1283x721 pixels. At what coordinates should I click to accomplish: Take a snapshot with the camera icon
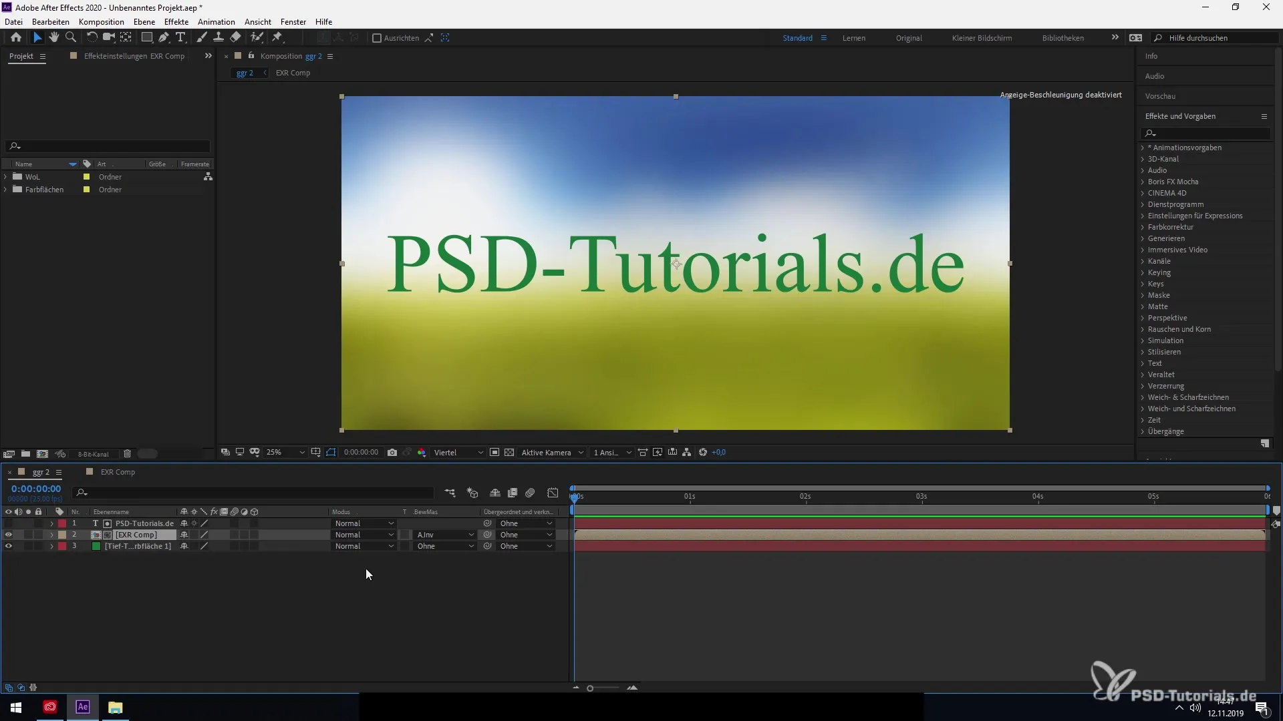click(392, 453)
